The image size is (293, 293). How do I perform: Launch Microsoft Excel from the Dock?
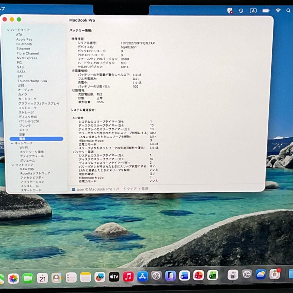[x=212, y=275]
